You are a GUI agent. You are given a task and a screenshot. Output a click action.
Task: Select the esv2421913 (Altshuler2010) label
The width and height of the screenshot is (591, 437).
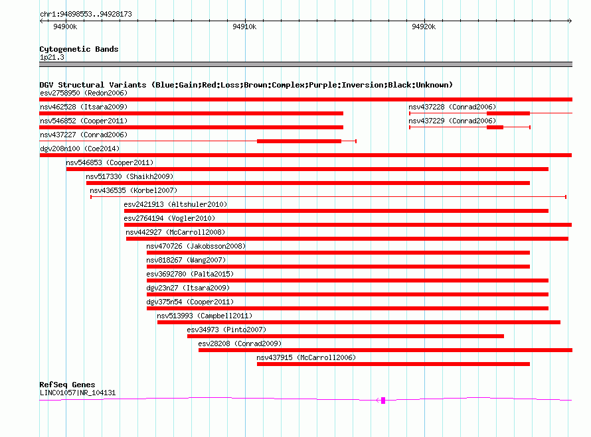tap(175, 204)
